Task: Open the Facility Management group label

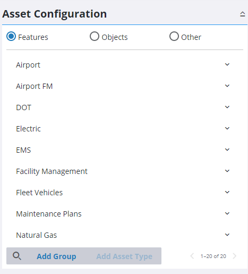Action: (52, 171)
